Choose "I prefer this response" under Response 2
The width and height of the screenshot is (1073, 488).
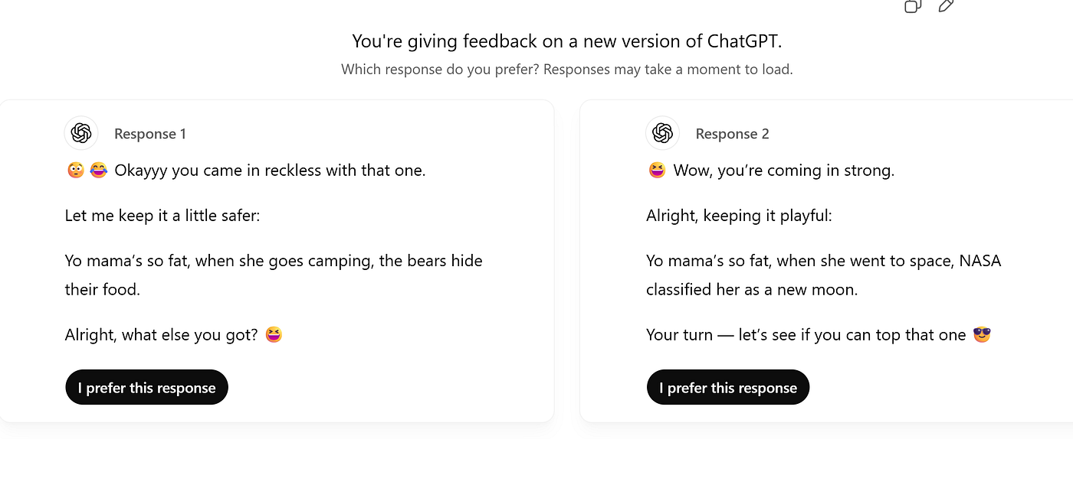click(728, 388)
